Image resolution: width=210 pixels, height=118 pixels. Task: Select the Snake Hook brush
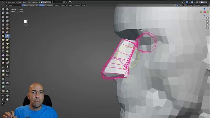7,40
